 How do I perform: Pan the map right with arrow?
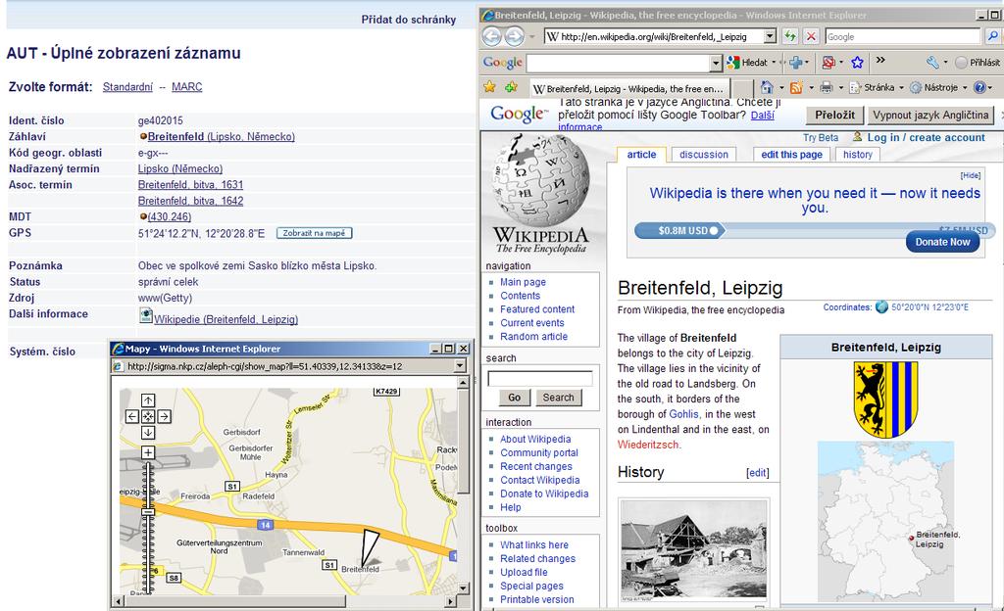[x=164, y=417]
